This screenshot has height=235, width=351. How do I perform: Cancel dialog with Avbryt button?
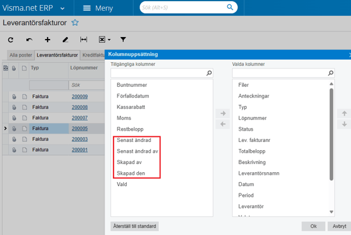tap(339, 226)
